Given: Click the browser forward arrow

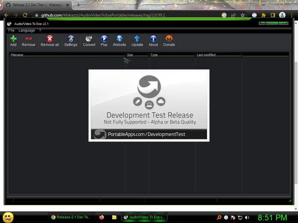Looking at the screenshot, I should point(16,15).
